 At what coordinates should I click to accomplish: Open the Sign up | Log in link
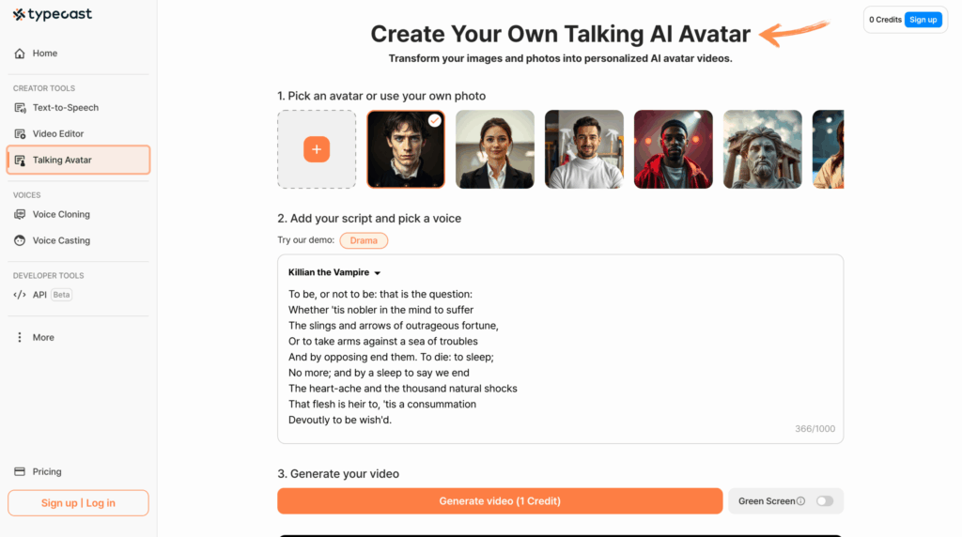(78, 503)
